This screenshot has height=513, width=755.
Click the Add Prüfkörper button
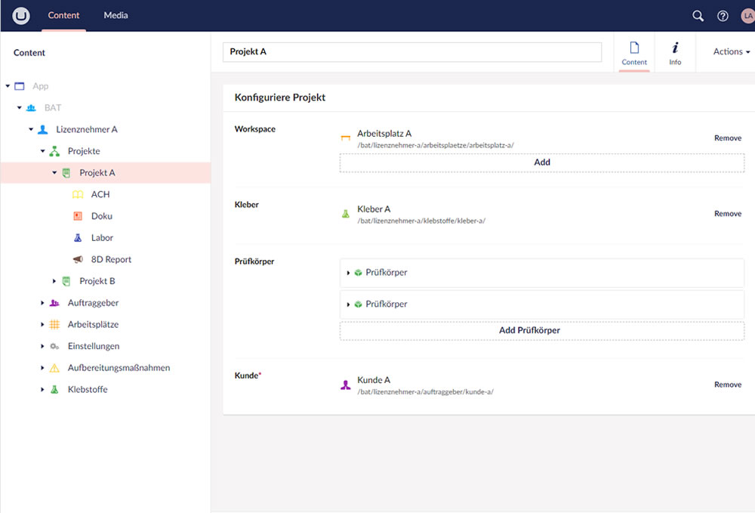pos(541,331)
